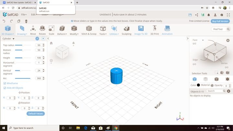Image resolution: width=233 pixels, height=131 pixels.
Task: Click the Default Values button
Action: (36, 114)
